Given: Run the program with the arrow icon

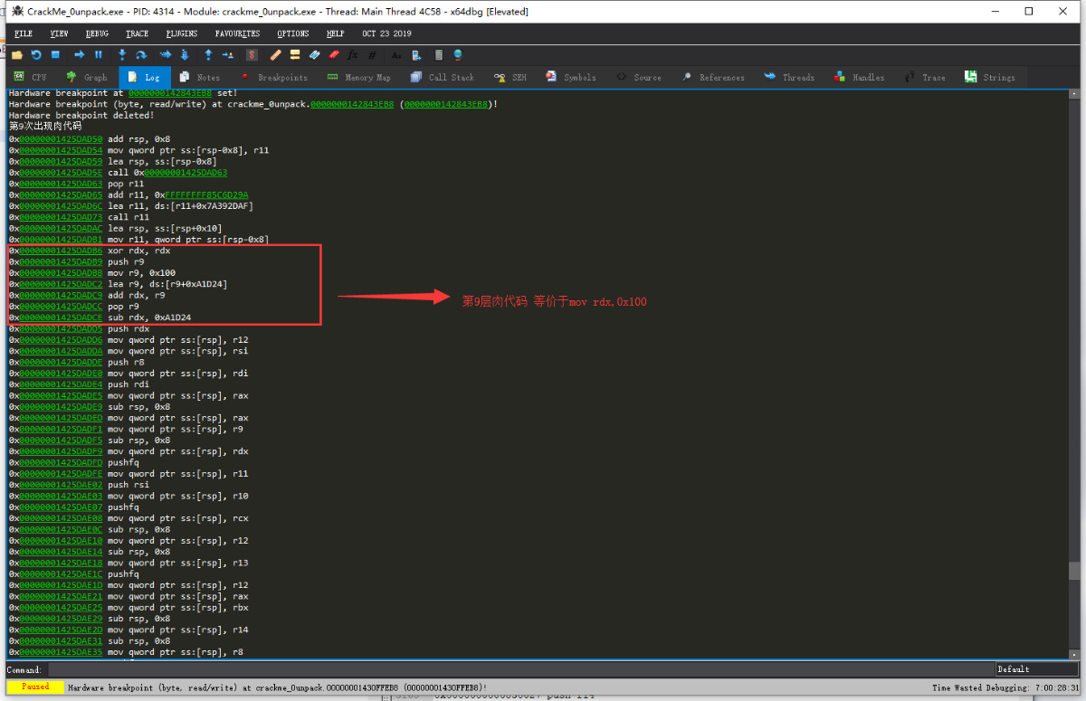Looking at the screenshot, I should click(79, 54).
